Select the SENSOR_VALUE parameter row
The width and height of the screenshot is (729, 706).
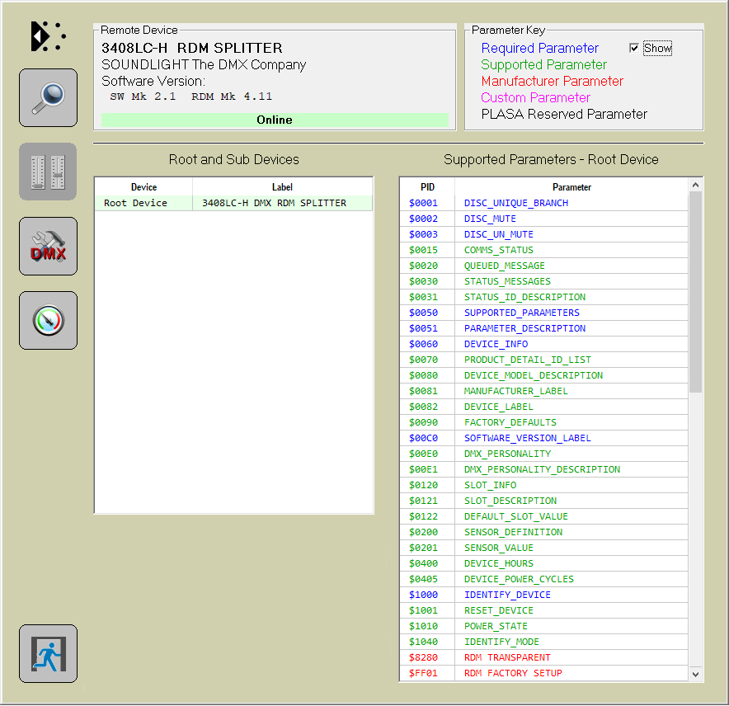click(x=498, y=548)
